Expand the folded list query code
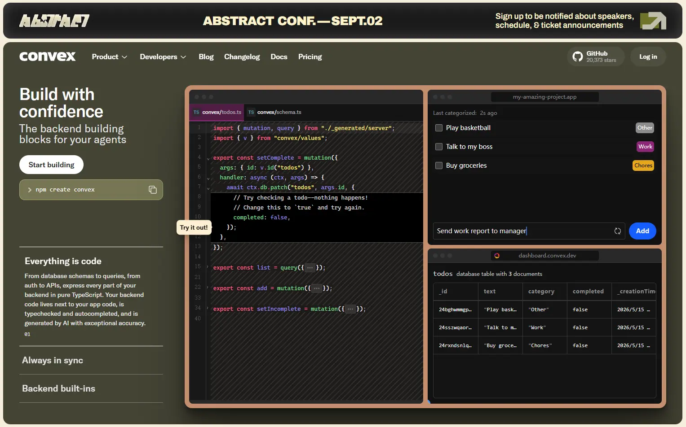The image size is (686, 427). coord(310,268)
